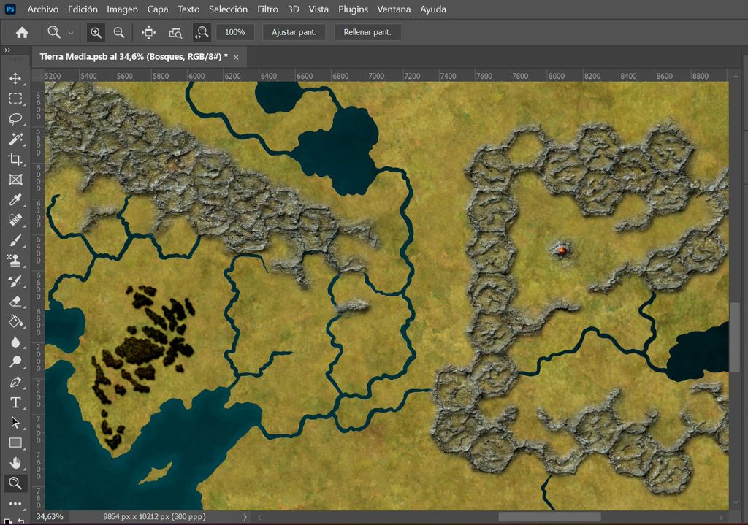Enable zoom out mode in options bar
The height and width of the screenshot is (525, 748).
coord(118,32)
